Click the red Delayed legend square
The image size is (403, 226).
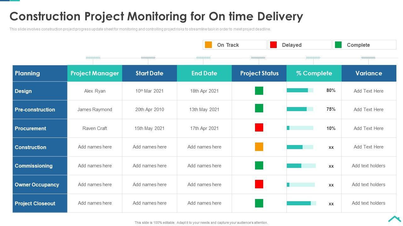(x=273, y=45)
